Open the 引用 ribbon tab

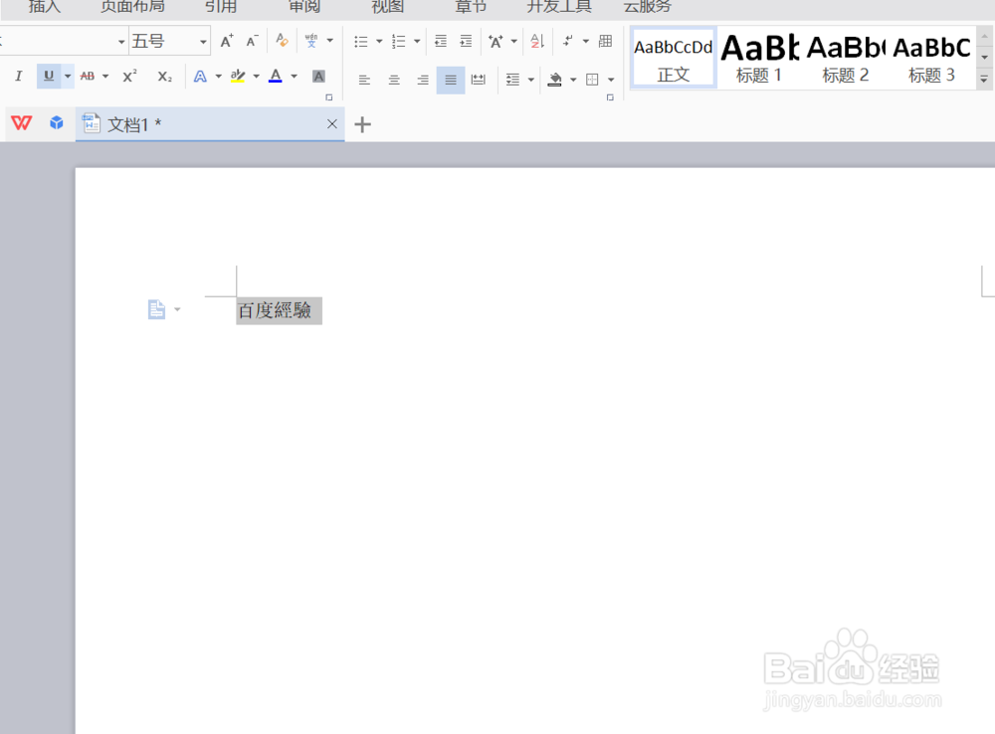click(221, 6)
